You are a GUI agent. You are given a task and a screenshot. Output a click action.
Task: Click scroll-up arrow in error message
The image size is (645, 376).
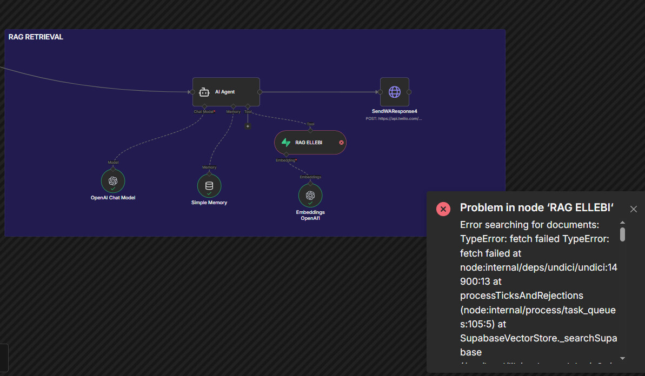pos(622,223)
